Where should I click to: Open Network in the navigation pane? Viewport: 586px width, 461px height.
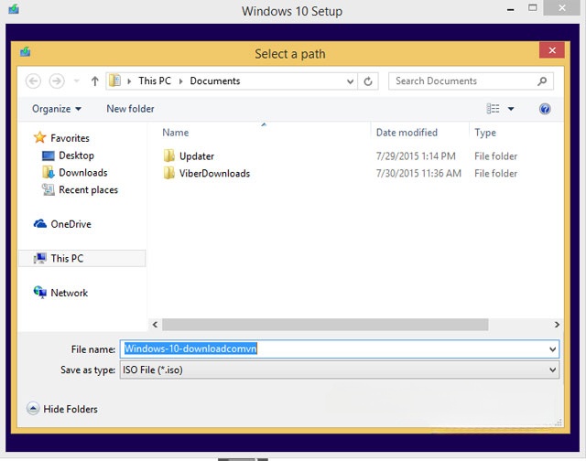pyautogui.click(x=70, y=293)
